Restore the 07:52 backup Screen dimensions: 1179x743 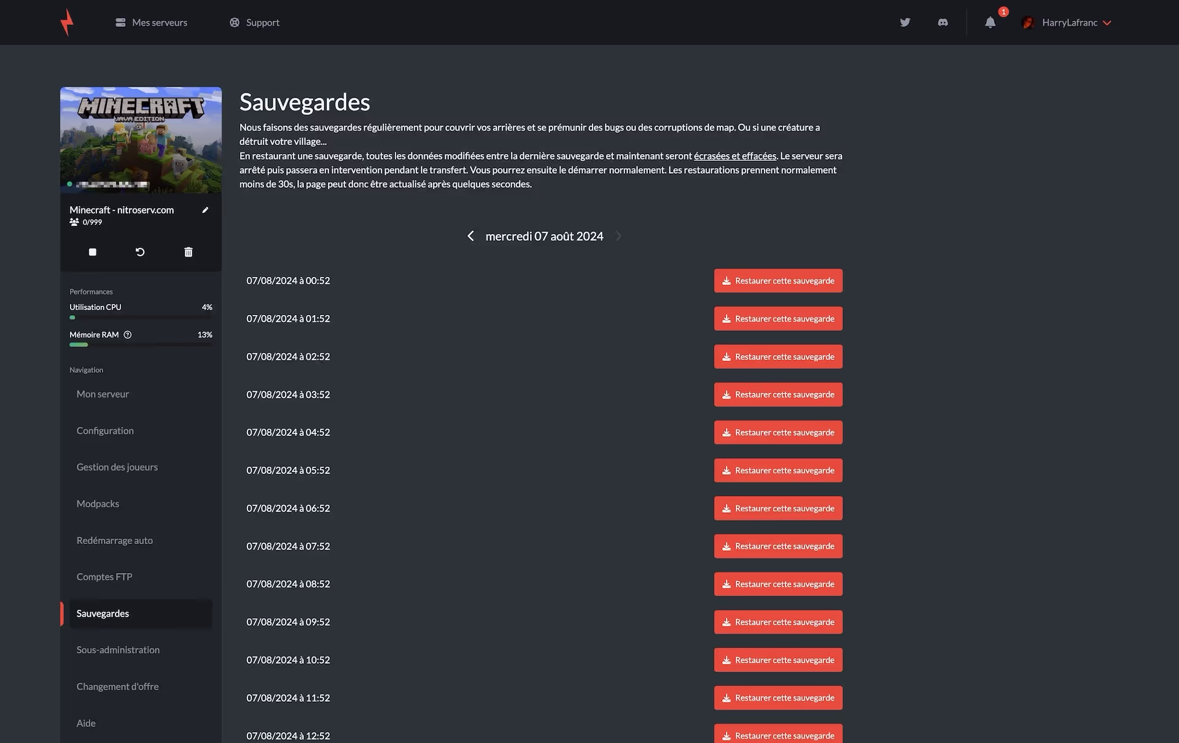click(x=778, y=547)
